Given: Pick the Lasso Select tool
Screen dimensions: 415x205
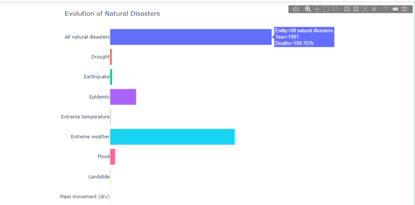Looking at the screenshot, I should coord(335,9).
